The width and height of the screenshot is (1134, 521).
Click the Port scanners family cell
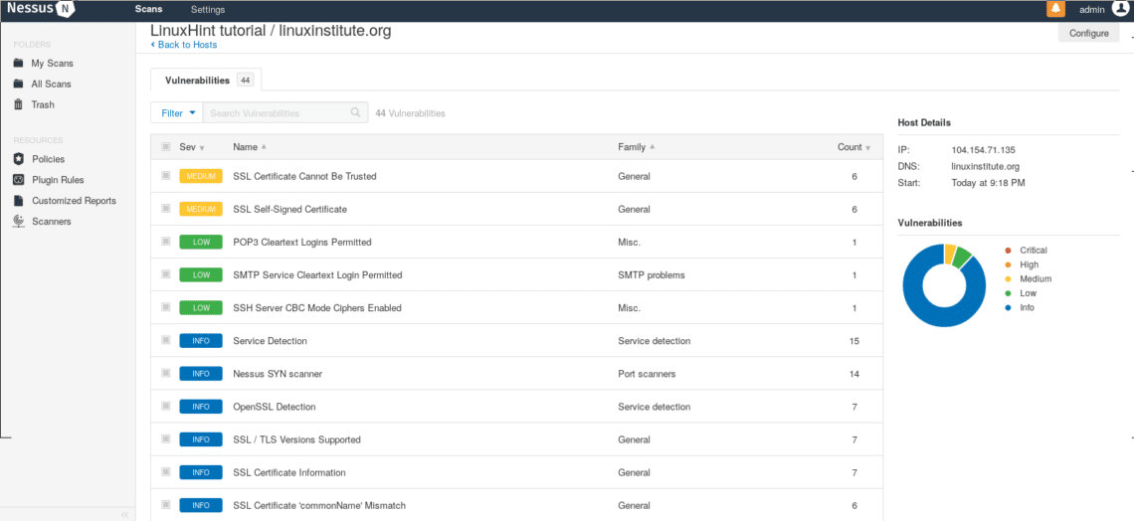pyautogui.click(x=647, y=374)
